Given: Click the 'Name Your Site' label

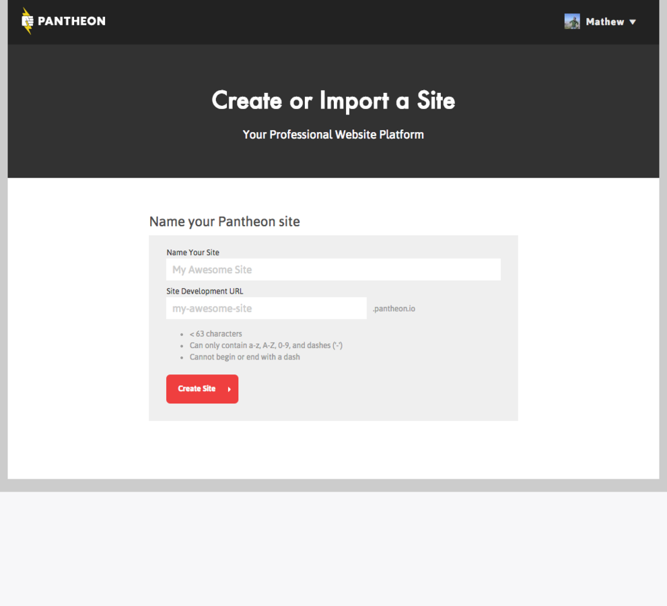Looking at the screenshot, I should click(x=192, y=252).
